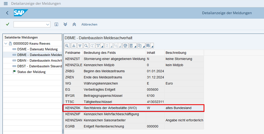264x134 pixels.
Task: Click the Abbrechen button
Action: (x=89, y=24)
